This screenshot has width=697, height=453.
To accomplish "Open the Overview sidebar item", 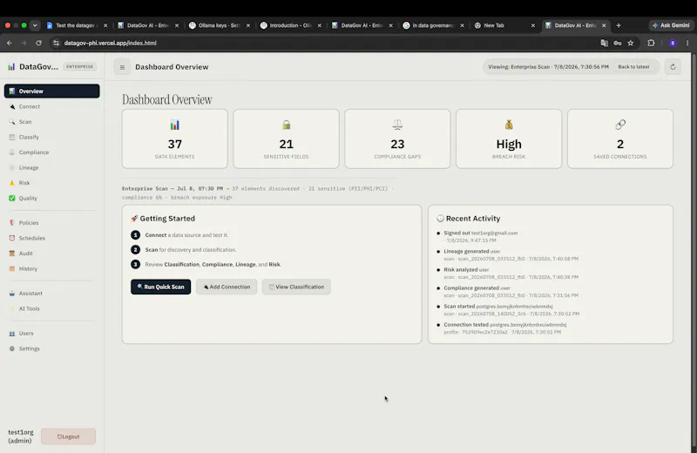I will 51,91.
